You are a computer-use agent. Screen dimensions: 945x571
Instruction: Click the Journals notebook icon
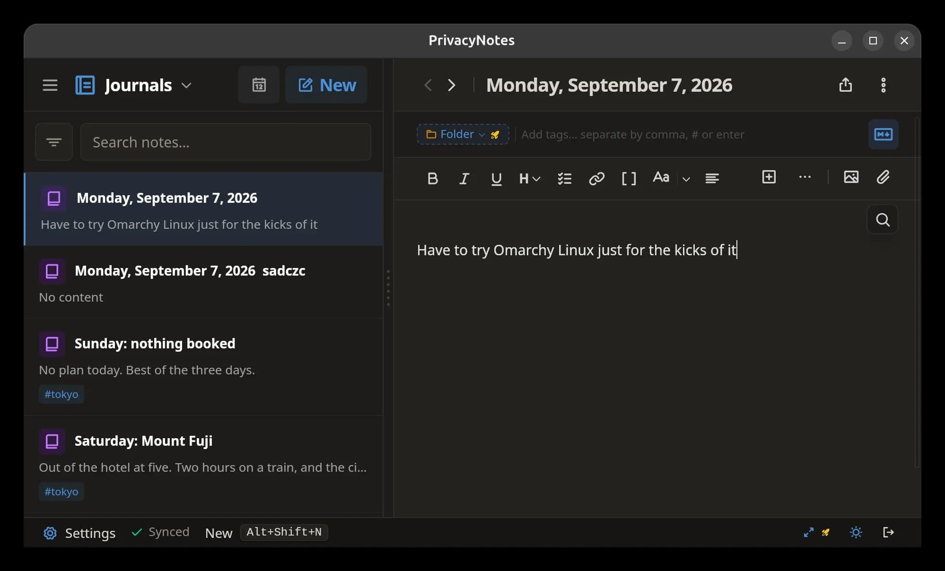pos(85,85)
